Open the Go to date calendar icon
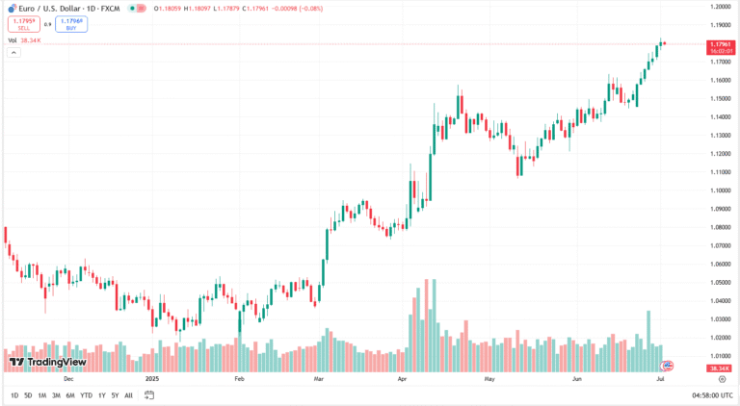Screen dimensions: 740x406 [x=149, y=395]
